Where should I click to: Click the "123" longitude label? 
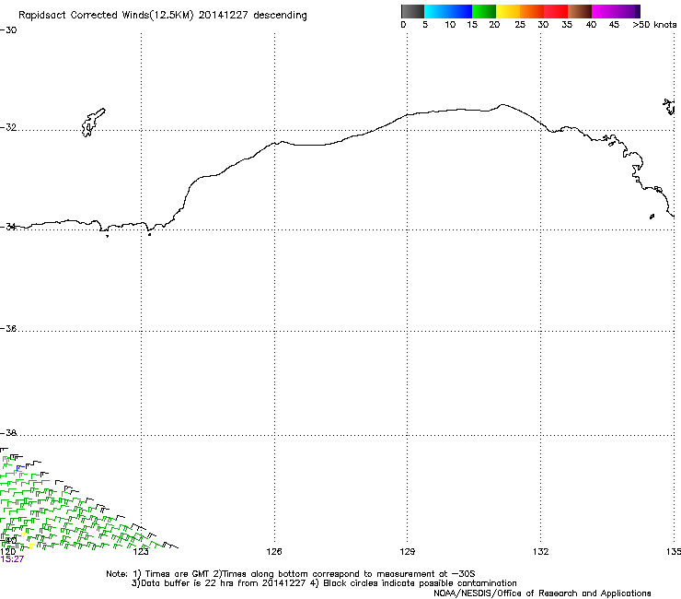(x=141, y=552)
